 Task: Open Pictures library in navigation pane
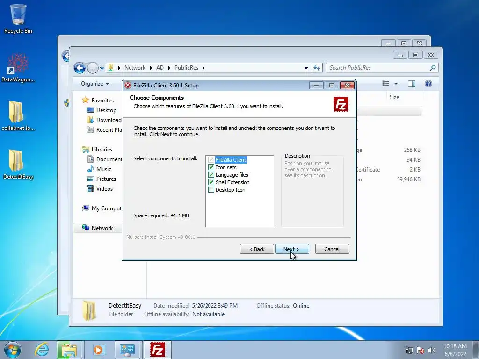click(106, 179)
